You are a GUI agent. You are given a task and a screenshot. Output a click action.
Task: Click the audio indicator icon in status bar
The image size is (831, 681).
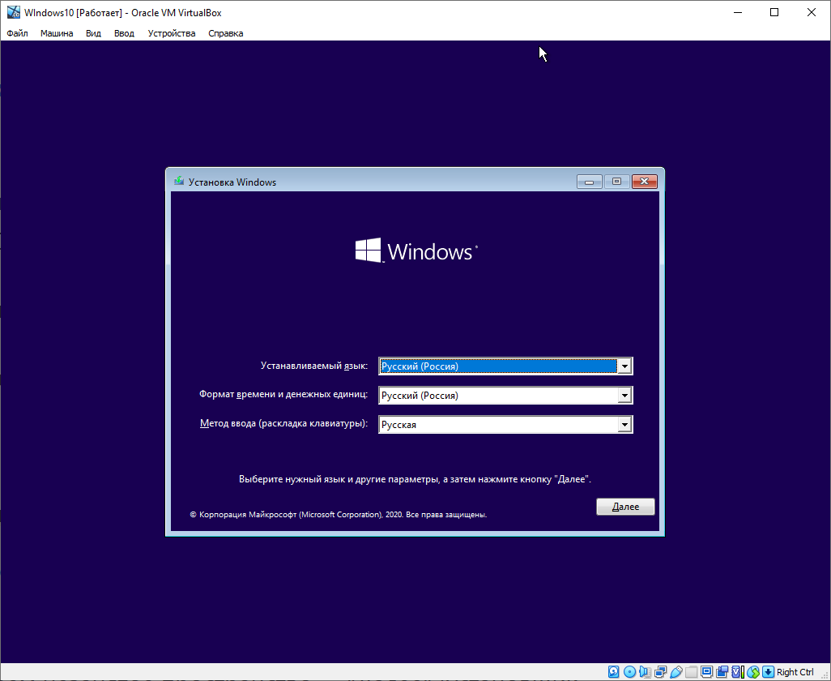click(x=646, y=672)
